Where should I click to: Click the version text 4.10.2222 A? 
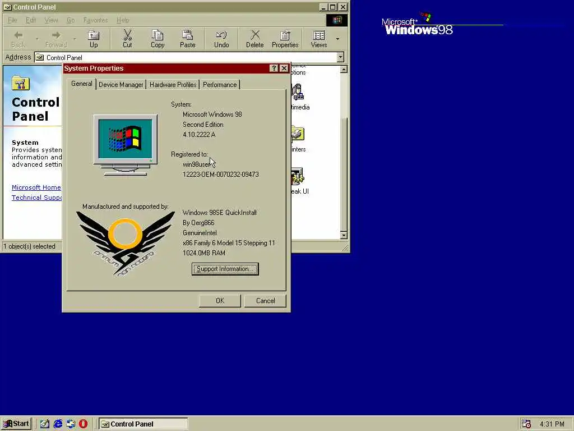click(199, 135)
